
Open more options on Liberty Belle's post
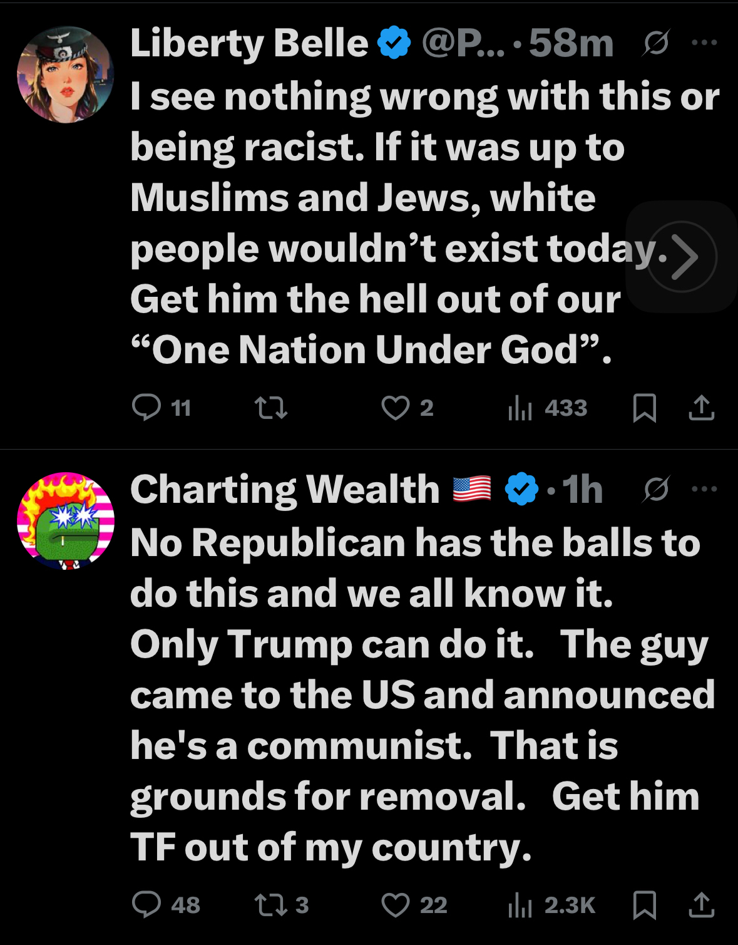[x=704, y=43]
